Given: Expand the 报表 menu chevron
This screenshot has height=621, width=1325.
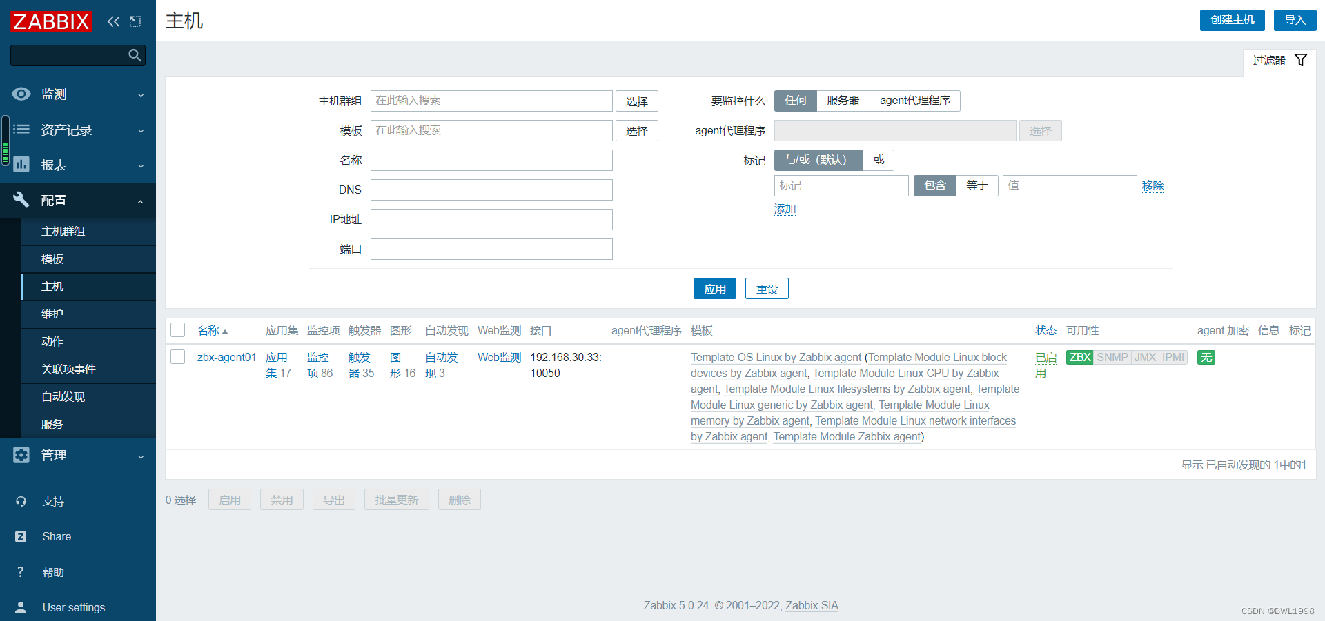Looking at the screenshot, I should [x=141, y=166].
